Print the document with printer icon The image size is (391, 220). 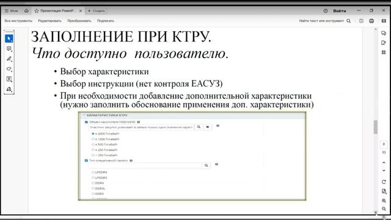click(371, 21)
